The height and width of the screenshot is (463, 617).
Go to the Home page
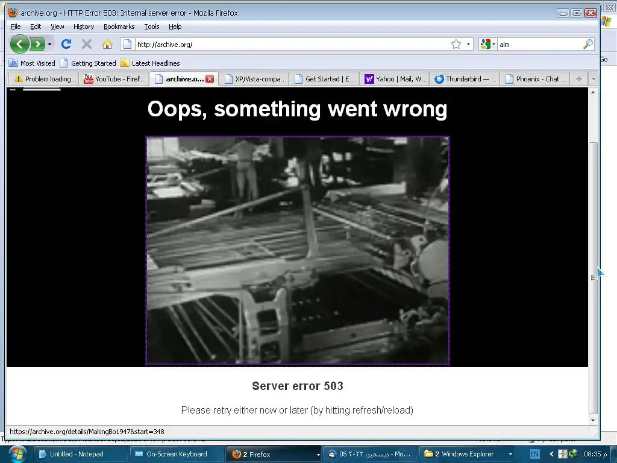point(107,44)
